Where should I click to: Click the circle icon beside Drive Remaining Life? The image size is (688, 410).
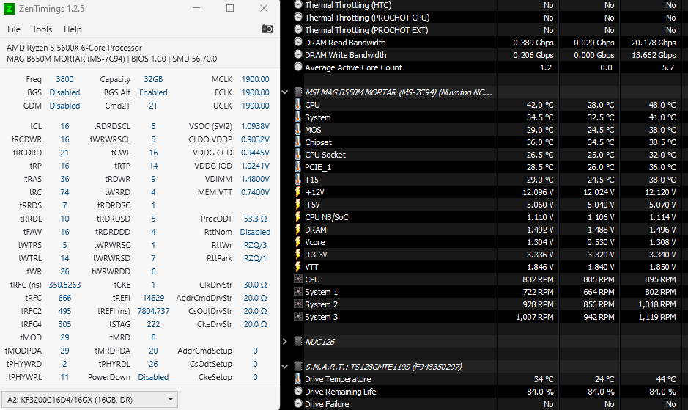[298, 391]
